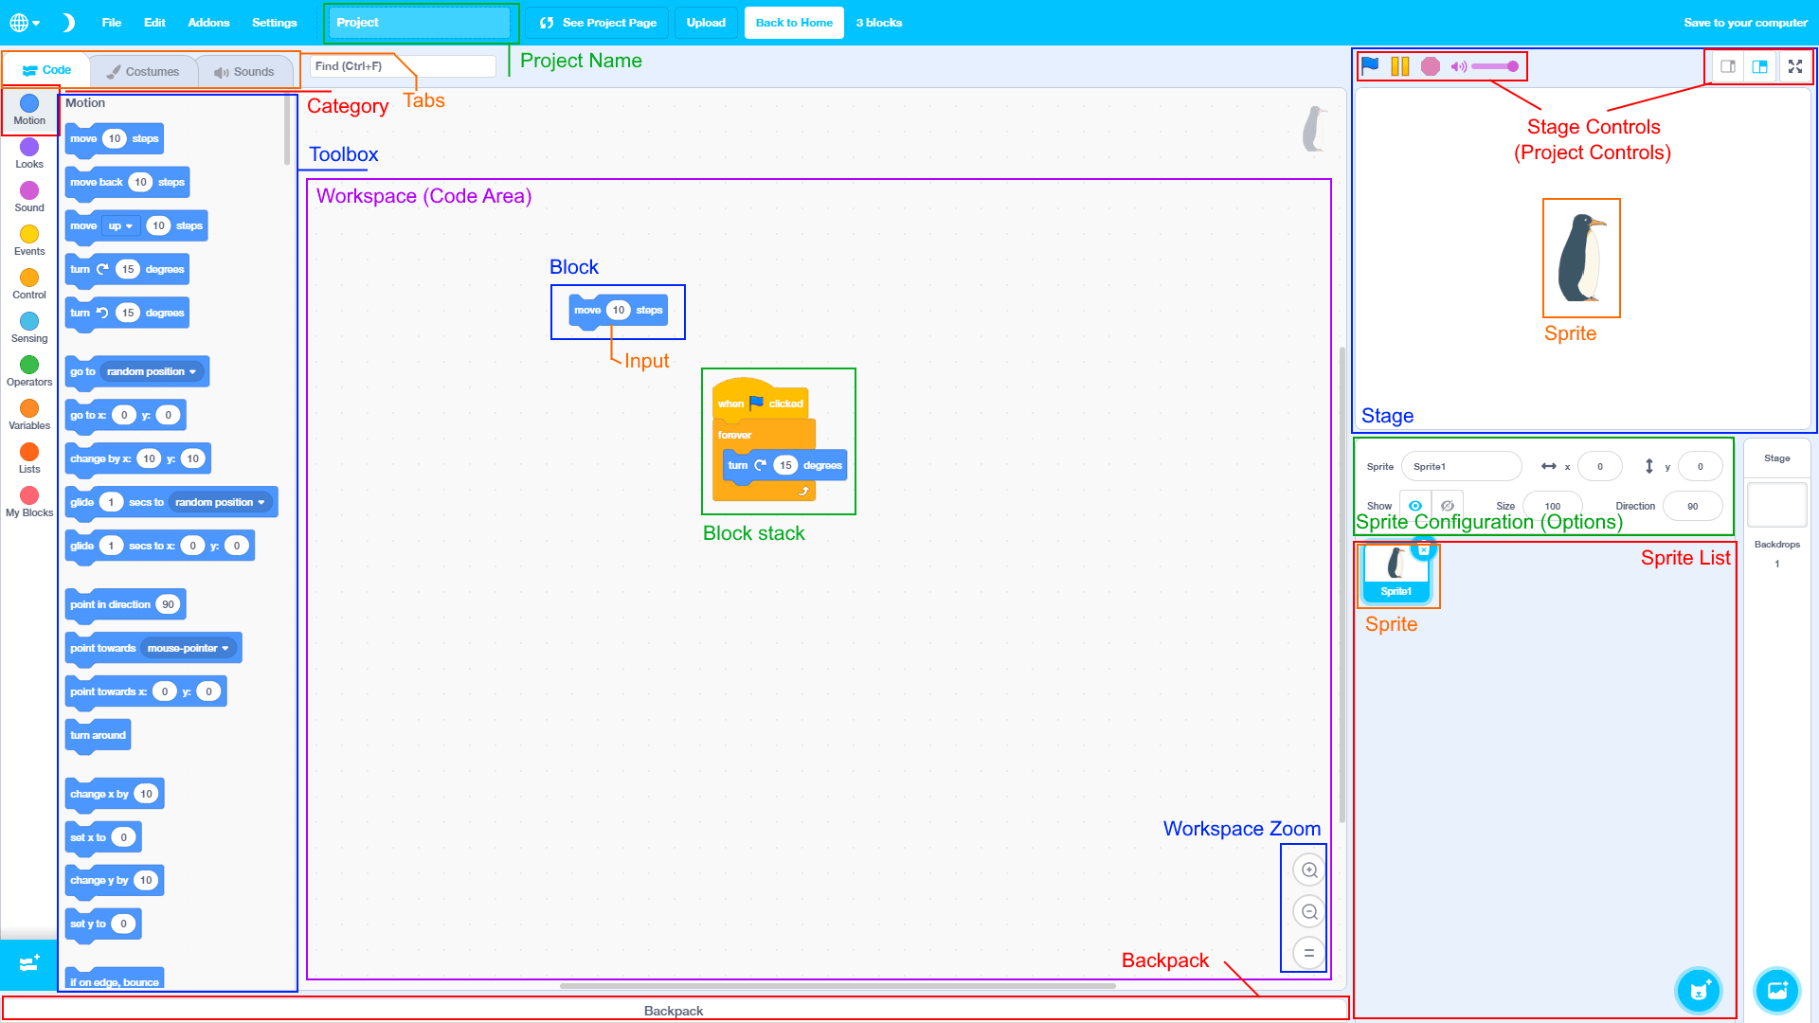Screen dimensions: 1819x1023
Task: Open the Add Extension button
Action: click(x=28, y=963)
